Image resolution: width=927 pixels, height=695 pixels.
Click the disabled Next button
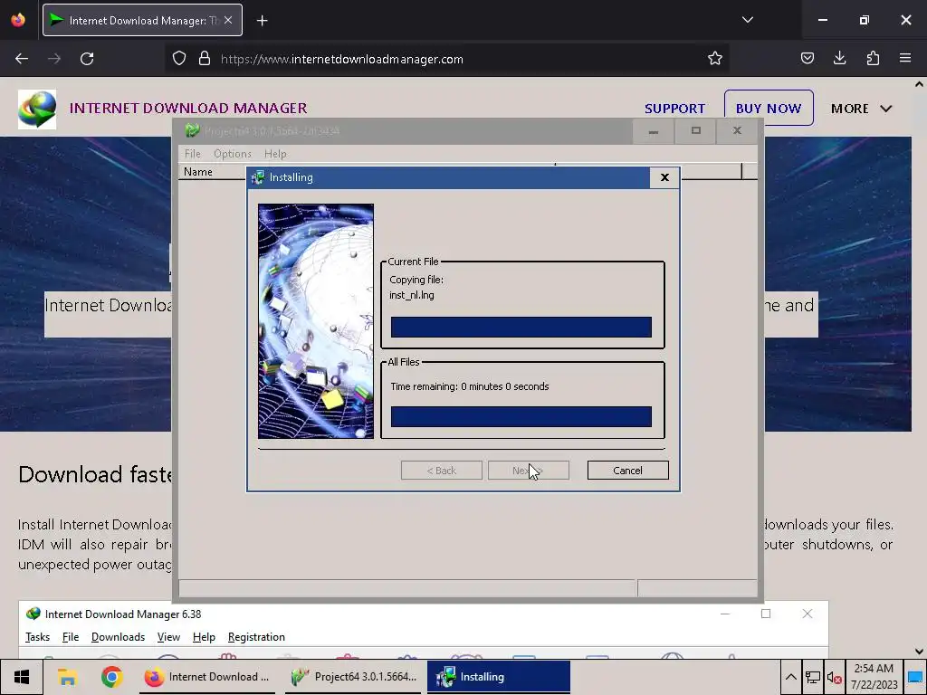coord(529,471)
